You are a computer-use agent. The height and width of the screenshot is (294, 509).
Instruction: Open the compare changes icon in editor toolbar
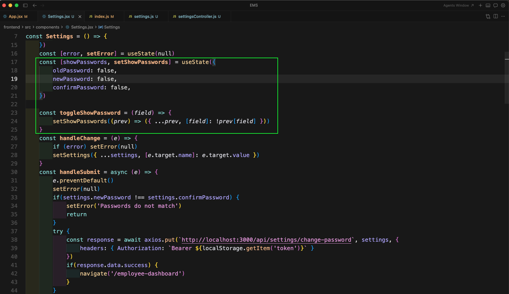[488, 16]
